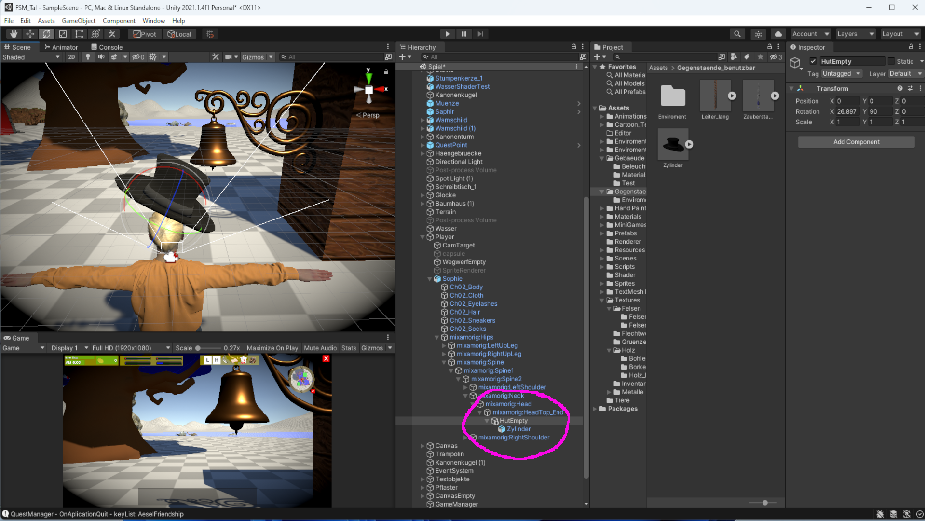
Task: Expand the Canvas object in Hierarchy
Action: 422,446
